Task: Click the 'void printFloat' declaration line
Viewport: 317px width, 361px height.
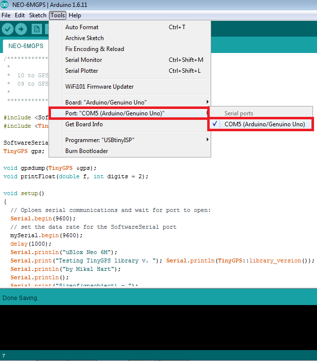Action: pyautogui.click(x=76, y=177)
